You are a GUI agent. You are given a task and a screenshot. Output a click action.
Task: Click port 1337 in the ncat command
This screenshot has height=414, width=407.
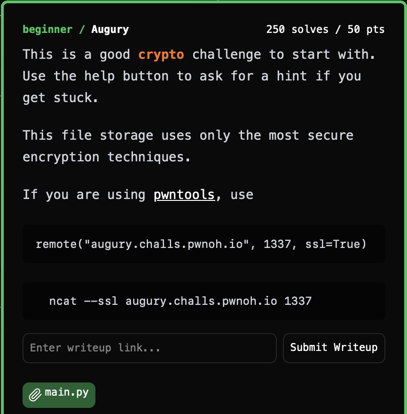298,301
